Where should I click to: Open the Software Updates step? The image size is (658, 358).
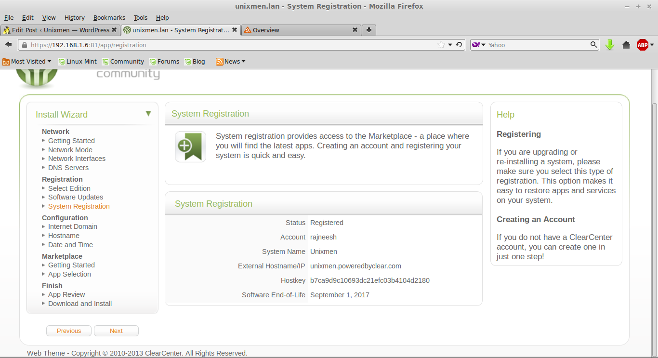(x=76, y=197)
